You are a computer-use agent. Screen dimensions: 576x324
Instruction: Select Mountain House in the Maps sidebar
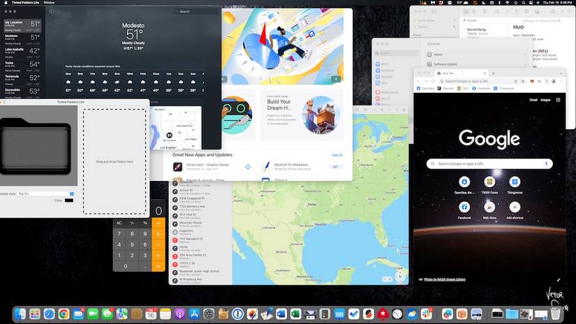(200, 224)
